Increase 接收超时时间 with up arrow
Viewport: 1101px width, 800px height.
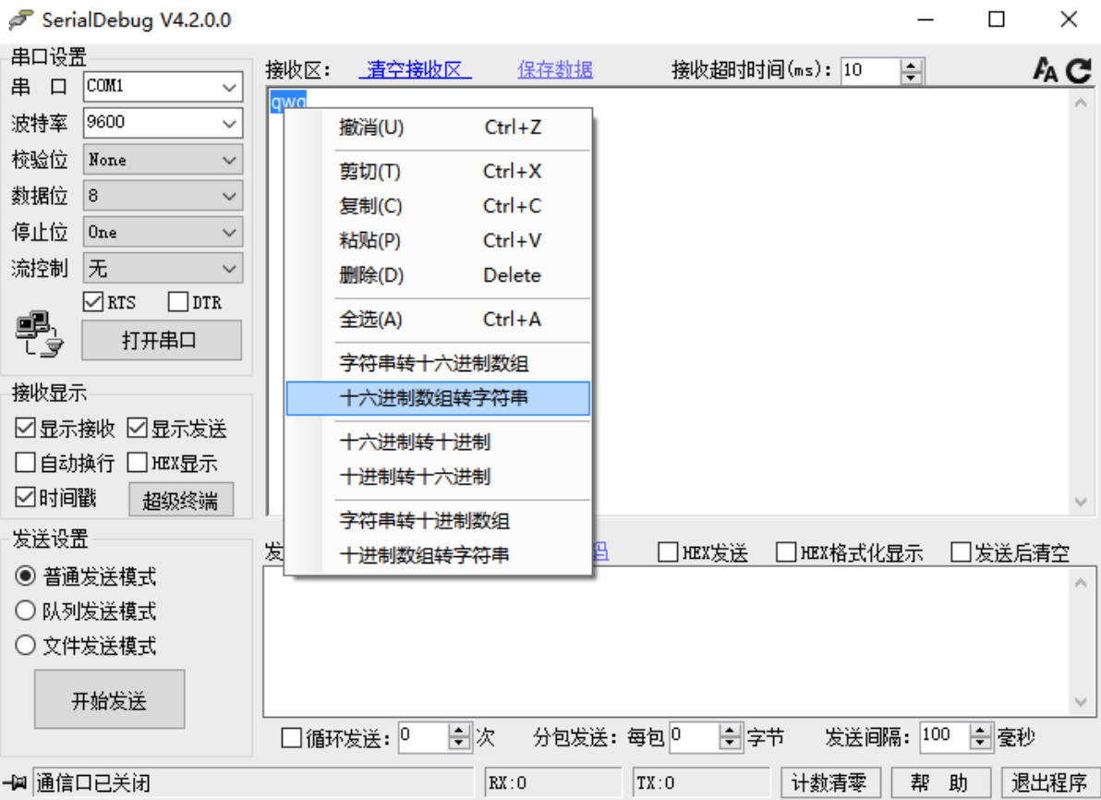click(x=912, y=65)
